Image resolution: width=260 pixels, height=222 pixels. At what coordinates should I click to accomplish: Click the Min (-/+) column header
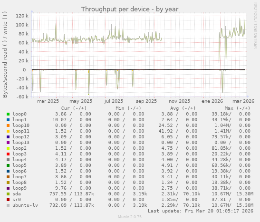(128, 108)
